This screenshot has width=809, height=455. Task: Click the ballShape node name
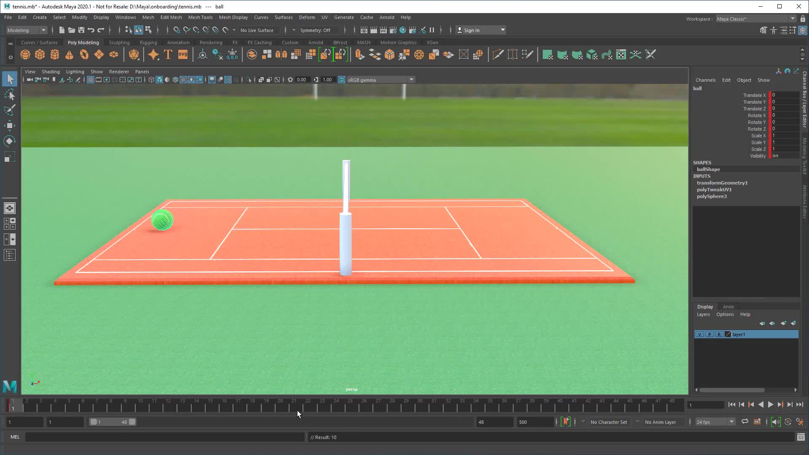coord(708,169)
